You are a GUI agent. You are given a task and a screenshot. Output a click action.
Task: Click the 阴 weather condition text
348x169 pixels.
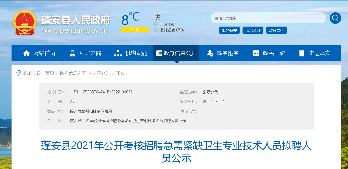pos(157,17)
